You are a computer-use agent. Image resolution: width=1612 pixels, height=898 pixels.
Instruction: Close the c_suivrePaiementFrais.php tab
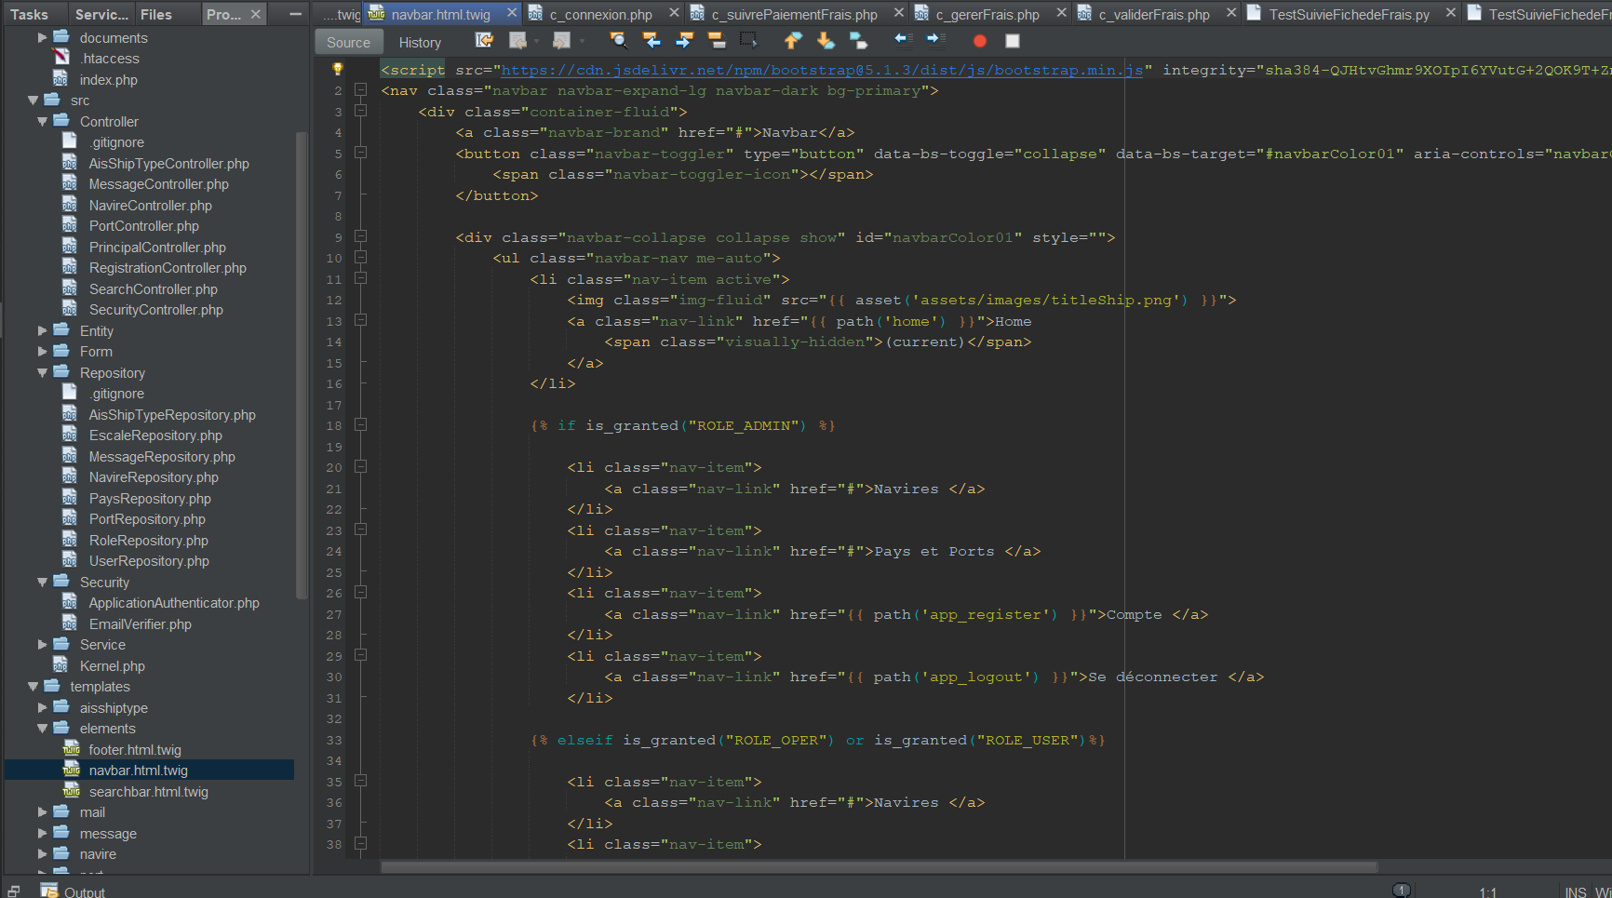tap(898, 13)
